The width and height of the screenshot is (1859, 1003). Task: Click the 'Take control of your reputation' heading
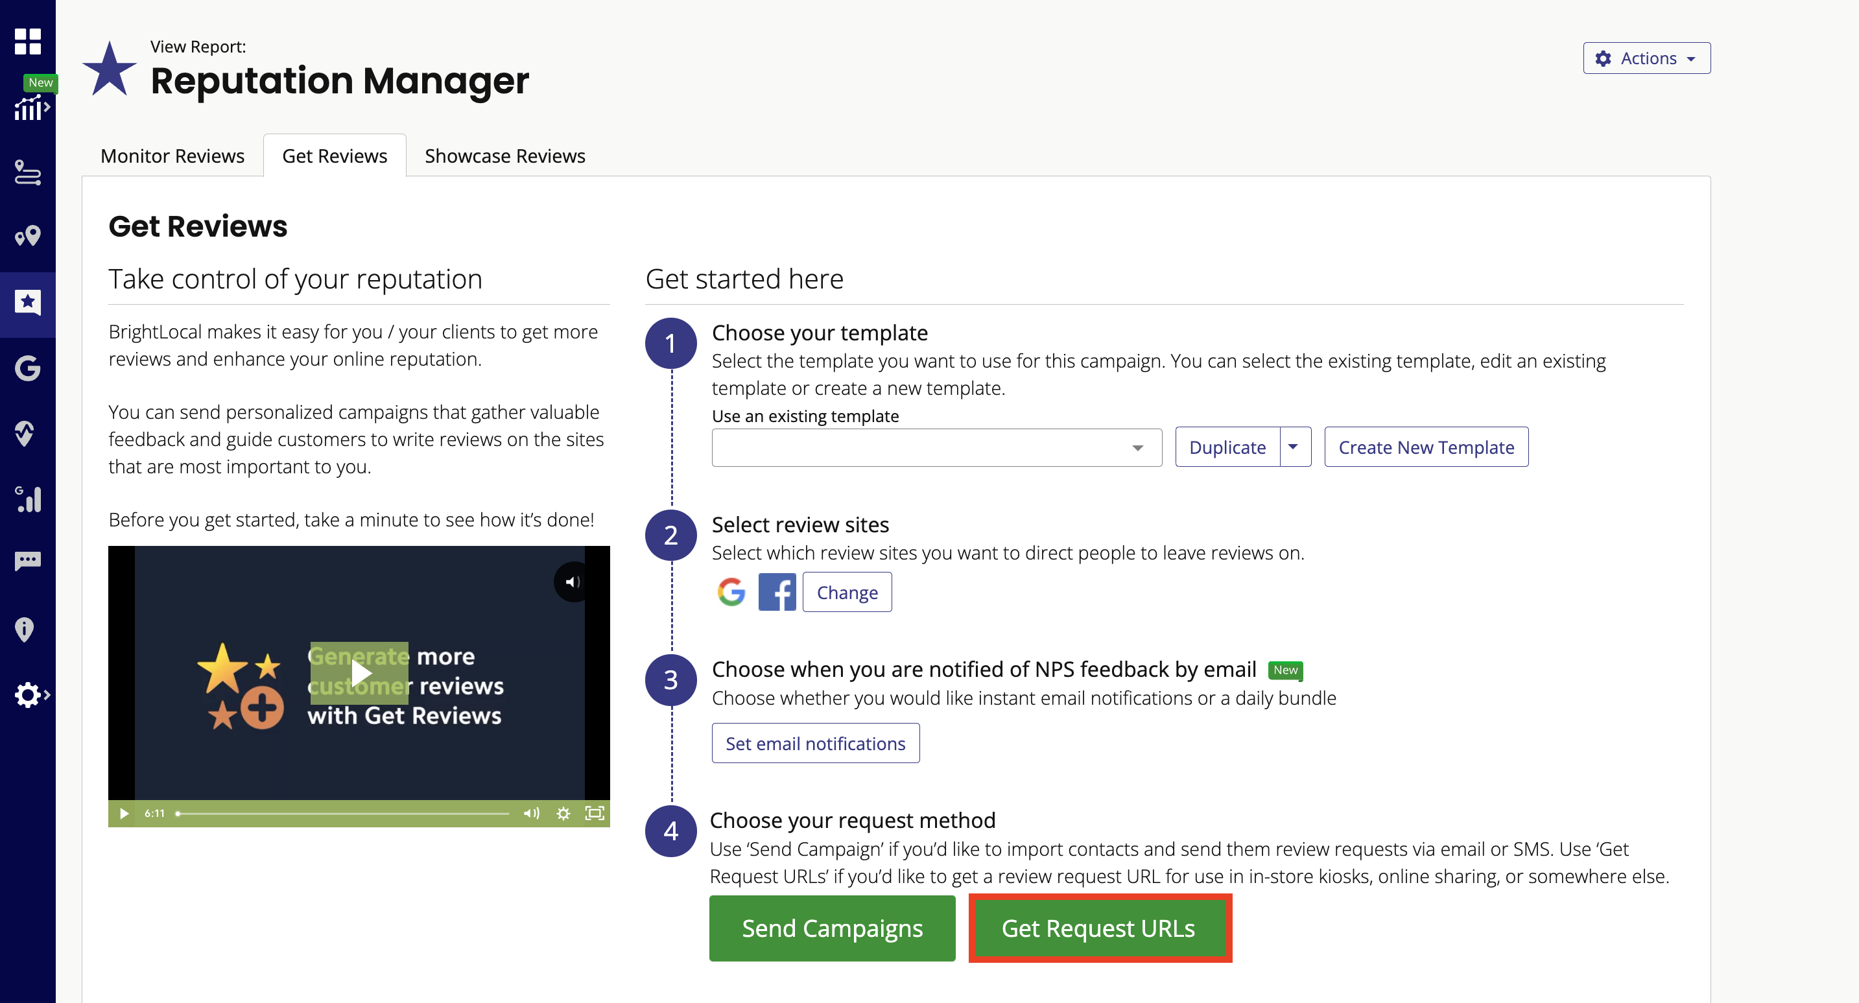click(295, 279)
